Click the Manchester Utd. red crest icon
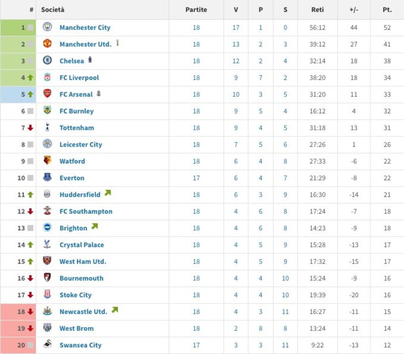404x354 pixels. pyautogui.click(x=47, y=43)
